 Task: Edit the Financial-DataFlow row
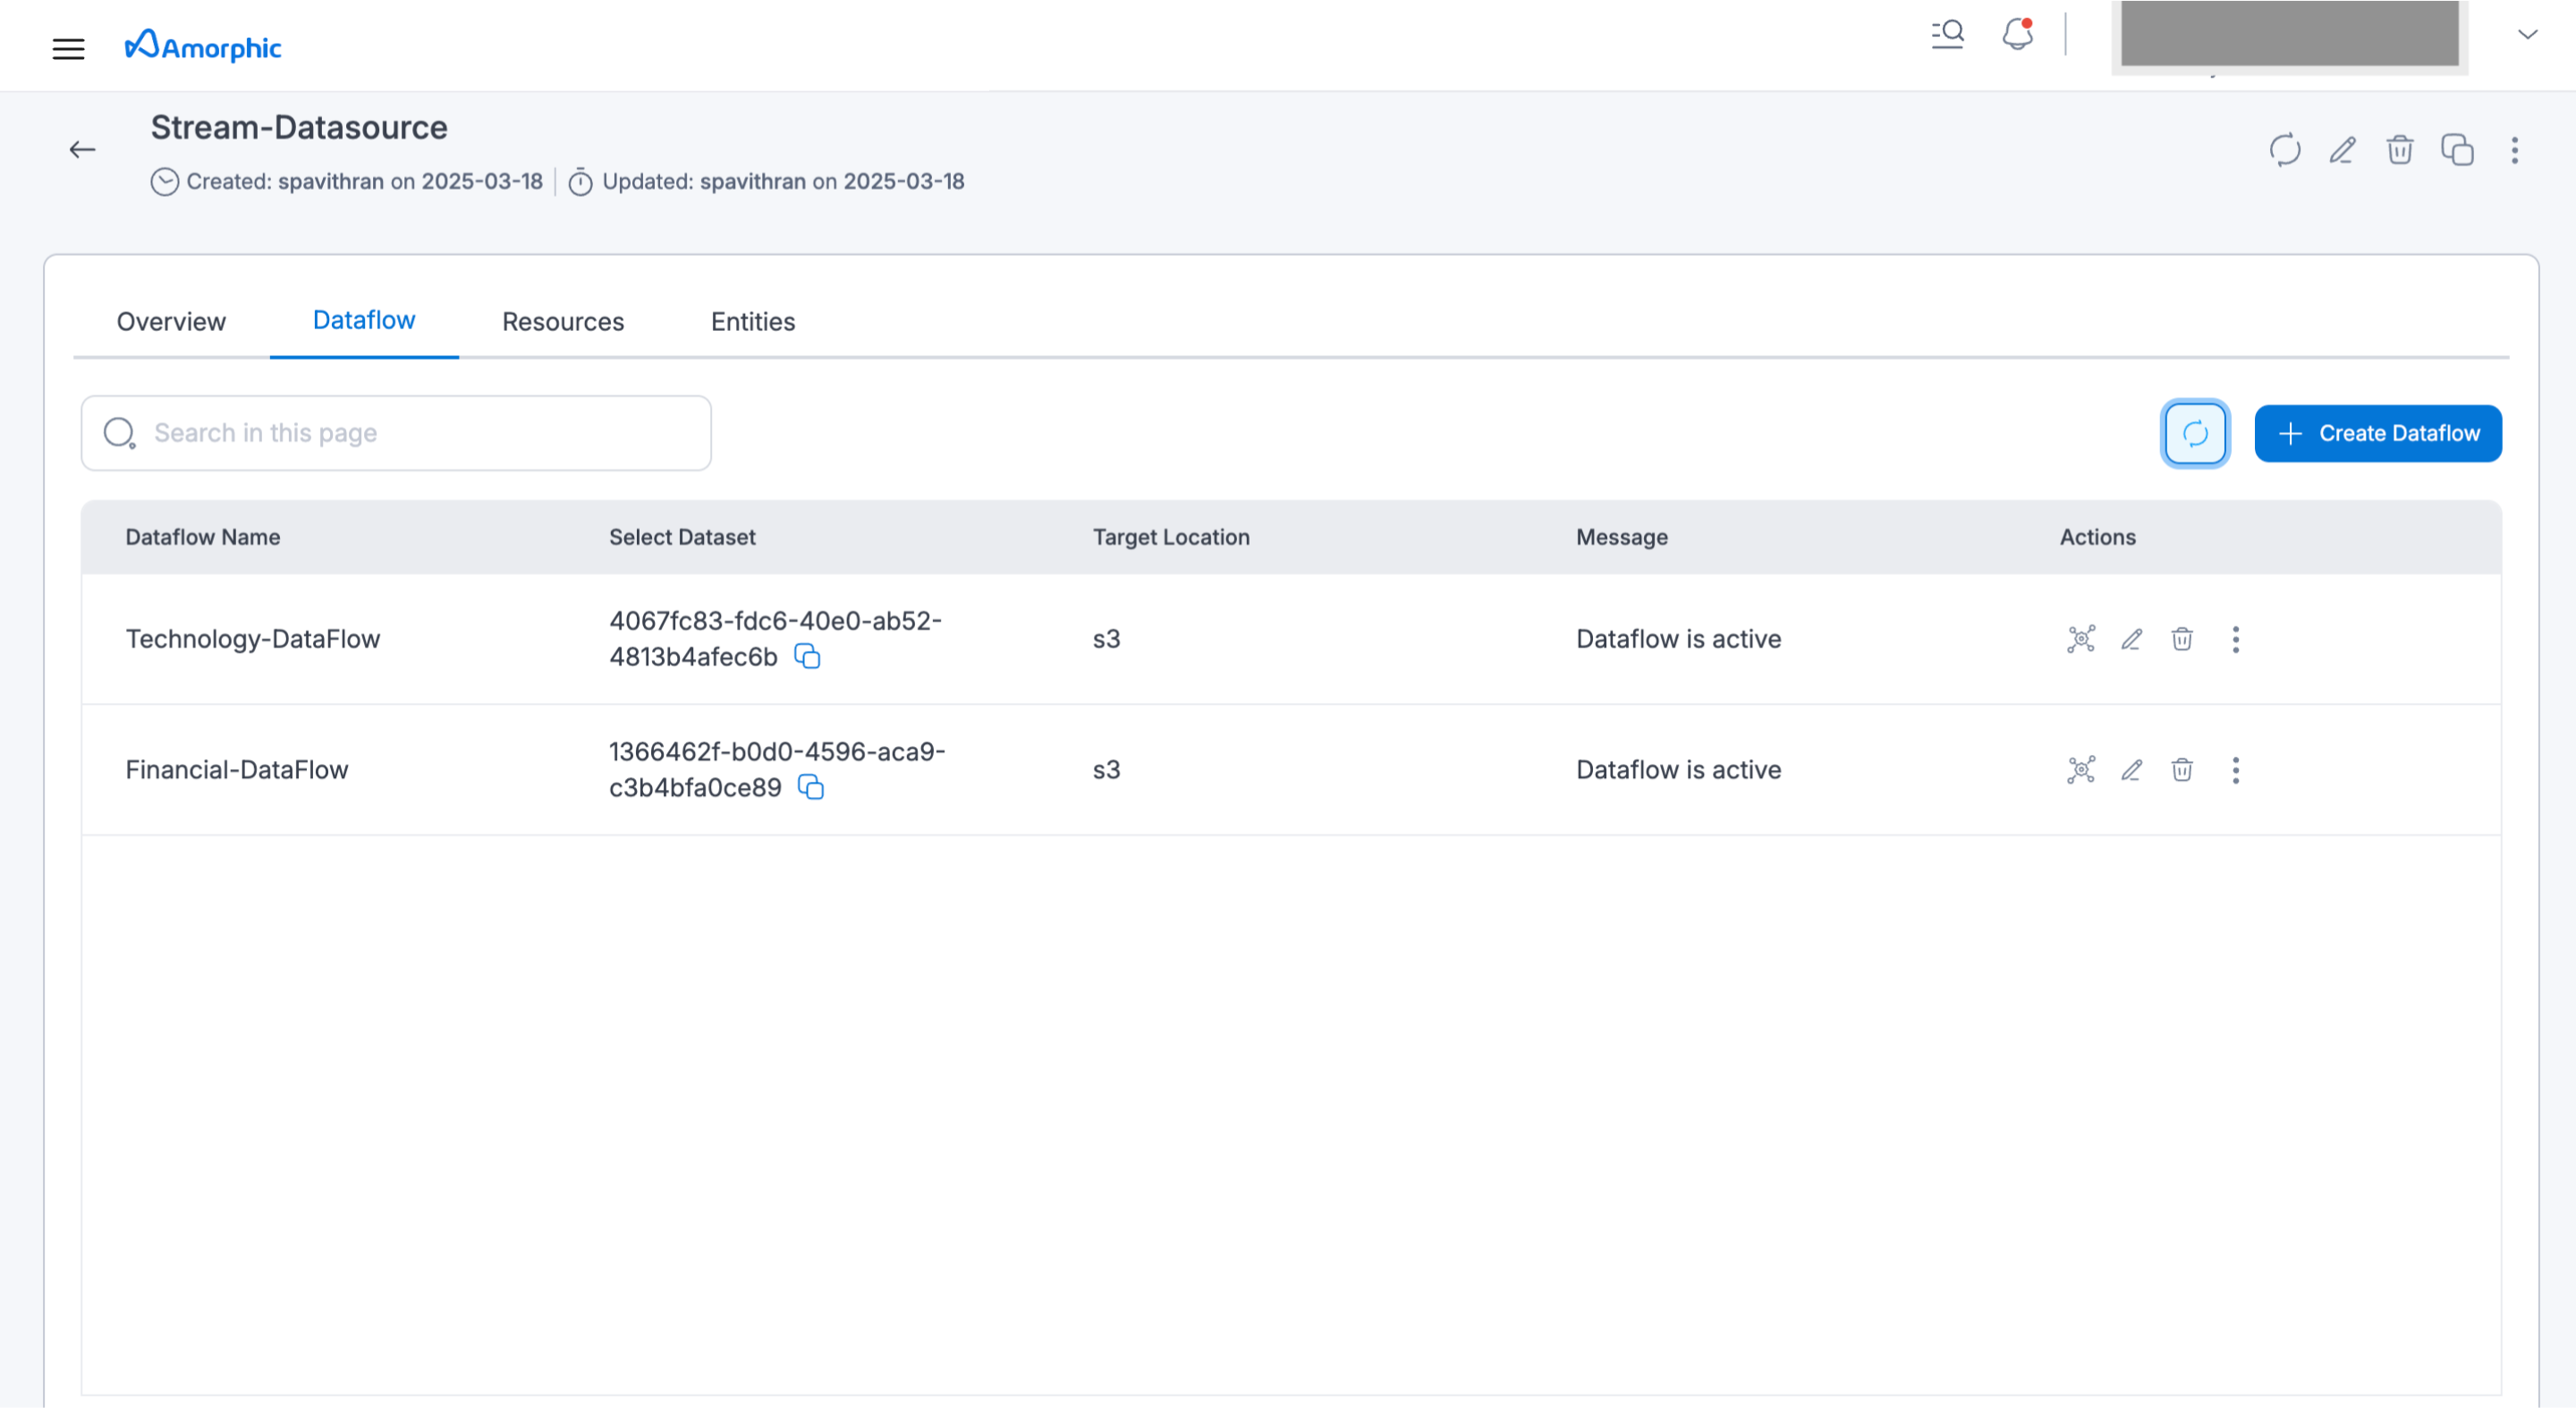pos(2131,770)
